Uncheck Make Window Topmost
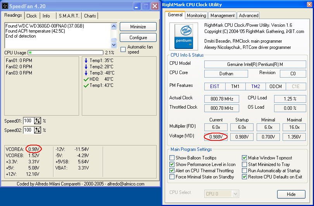This screenshot has width=314, height=206. click(x=244, y=158)
